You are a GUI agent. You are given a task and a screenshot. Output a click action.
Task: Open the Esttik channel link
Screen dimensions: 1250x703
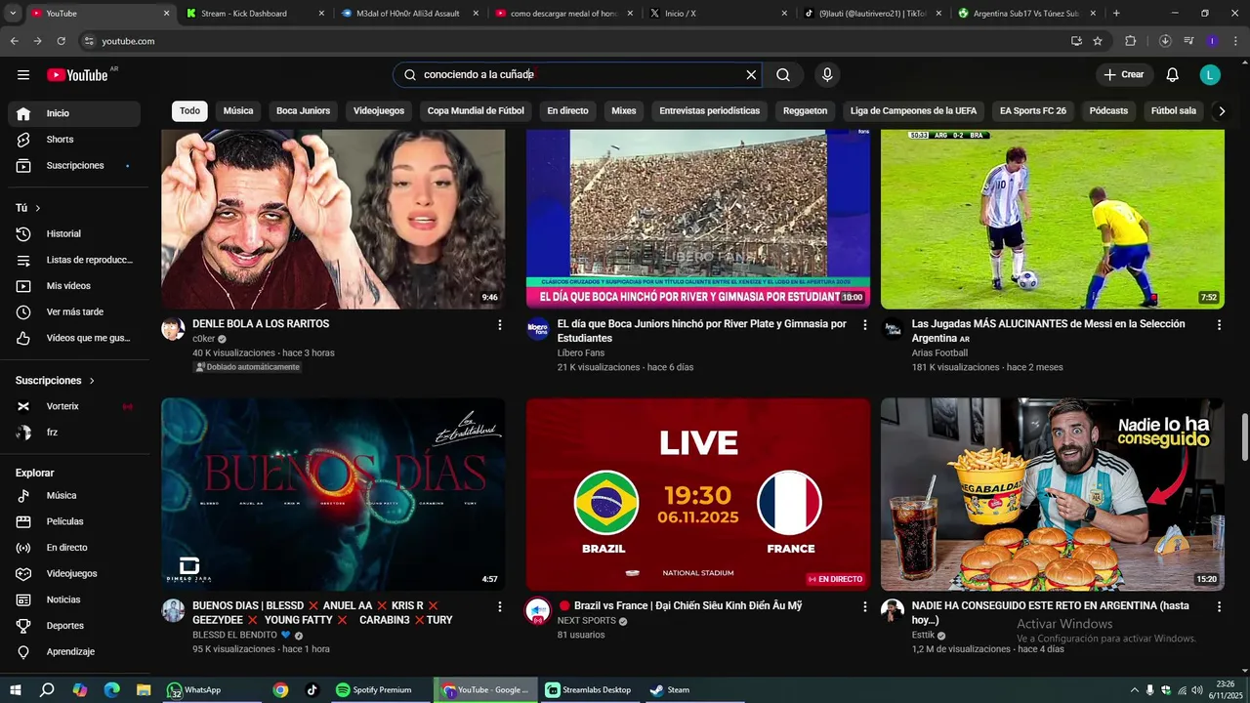coord(924,636)
